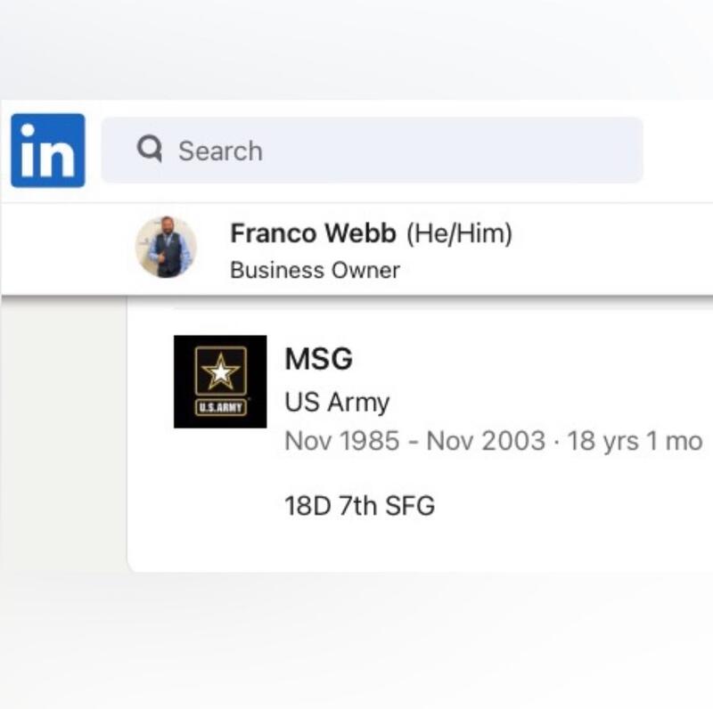713x709 pixels.
Task: Open the US Army company link
Action: [337, 402]
